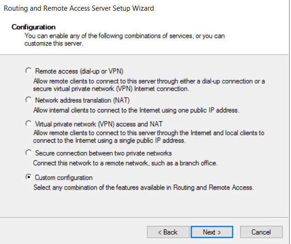The width and height of the screenshot is (291, 244).
Task: Click the wizard title bar text
Action: click(79, 8)
